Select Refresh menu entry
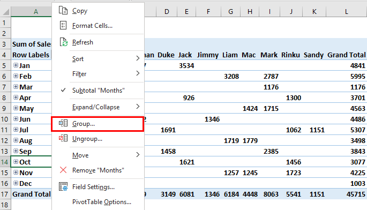 click(98, 42)
